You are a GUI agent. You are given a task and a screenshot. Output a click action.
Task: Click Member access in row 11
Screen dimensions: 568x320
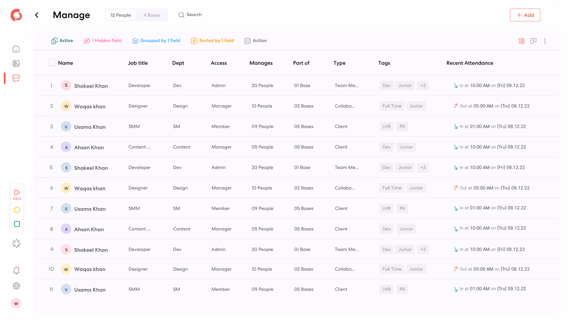pos(221,289)
